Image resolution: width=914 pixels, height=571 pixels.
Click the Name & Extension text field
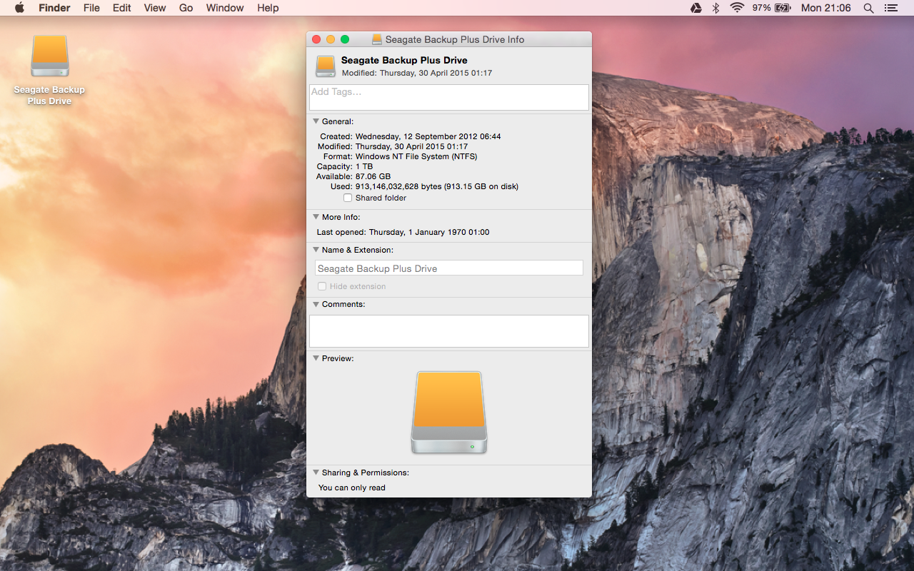click(x=449, y=268)
